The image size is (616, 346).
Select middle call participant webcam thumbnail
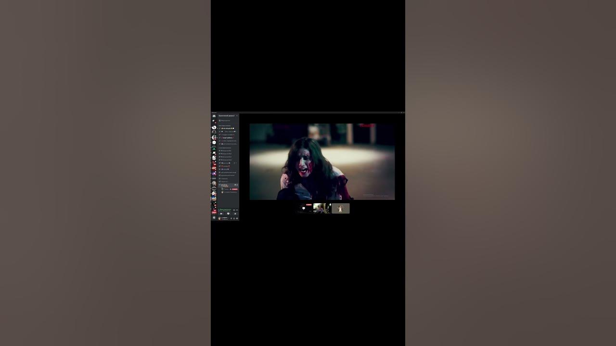pyautogui.click(x=322, y=208)
